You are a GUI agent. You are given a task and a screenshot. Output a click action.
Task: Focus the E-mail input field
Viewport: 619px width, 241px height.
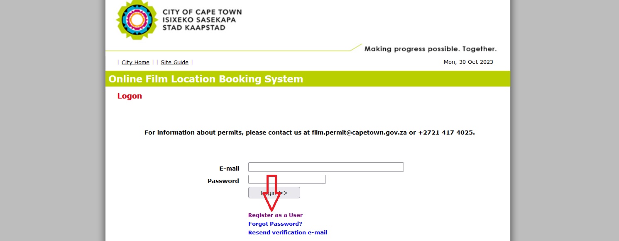325,167
